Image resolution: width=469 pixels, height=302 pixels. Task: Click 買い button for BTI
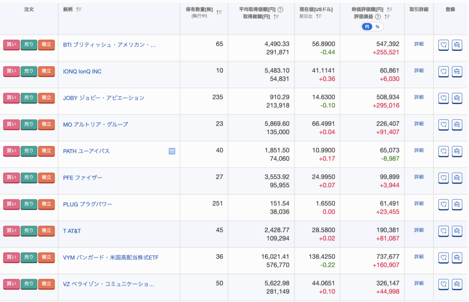coord(11,45)
